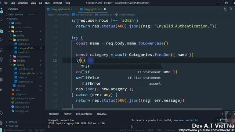Image resolution: width=235 pixels, height=132 pixels.
Task: Open authRouter.ts in explorer
Action: click(26, 69)
